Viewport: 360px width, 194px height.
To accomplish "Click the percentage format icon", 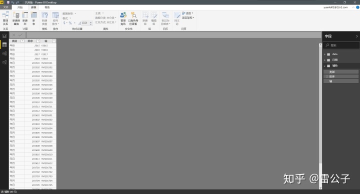I will click(70, 23).
